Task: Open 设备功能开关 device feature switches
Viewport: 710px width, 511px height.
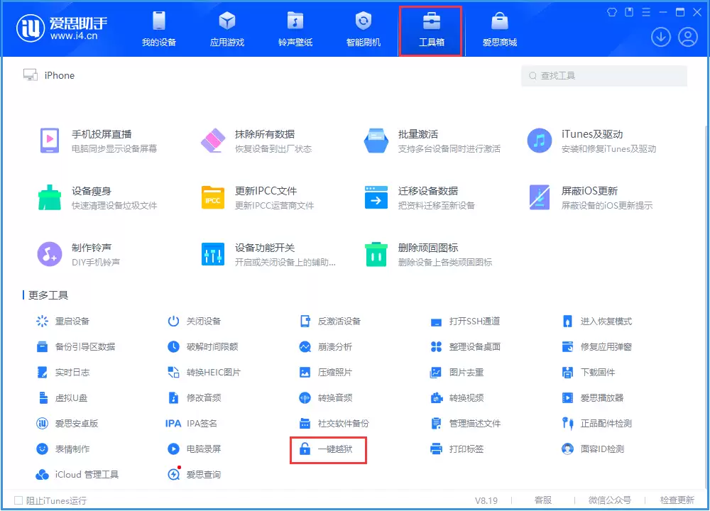Action: (x=248, y=252)
